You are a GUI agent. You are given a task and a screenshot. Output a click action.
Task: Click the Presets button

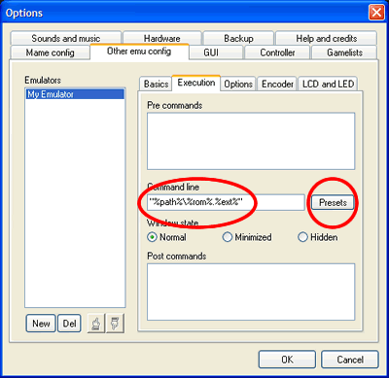tap(333, 202)
